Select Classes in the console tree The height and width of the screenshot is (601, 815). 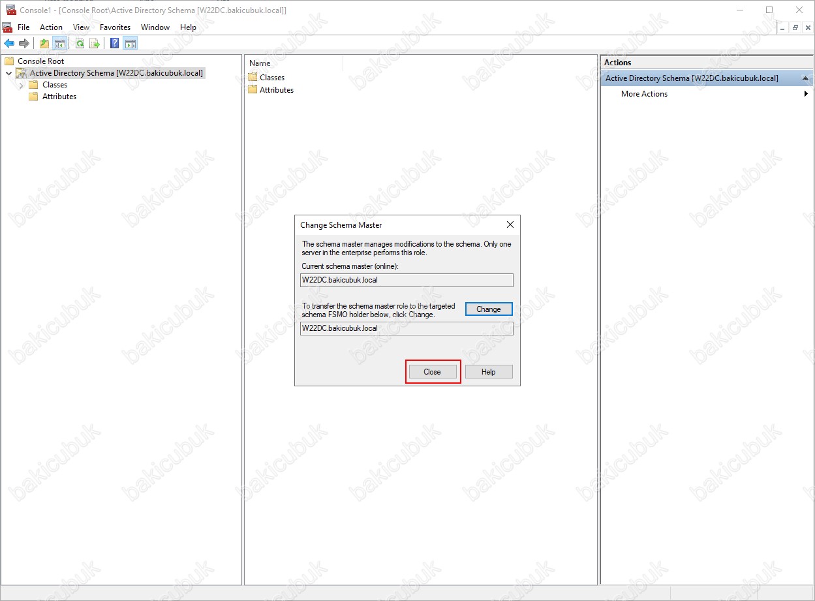coord(55,85)
